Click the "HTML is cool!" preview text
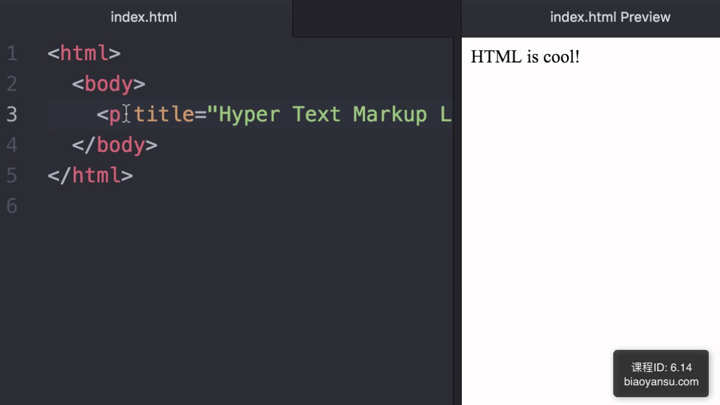This screenshot has height=405, width=720. click(x=525, y=57)
